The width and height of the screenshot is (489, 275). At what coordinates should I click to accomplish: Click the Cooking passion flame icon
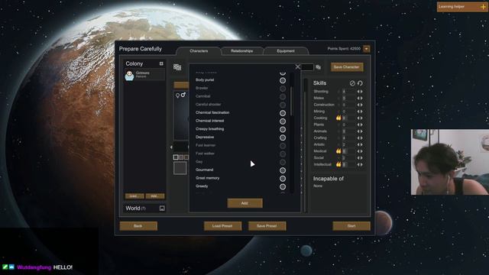point(338,118)
